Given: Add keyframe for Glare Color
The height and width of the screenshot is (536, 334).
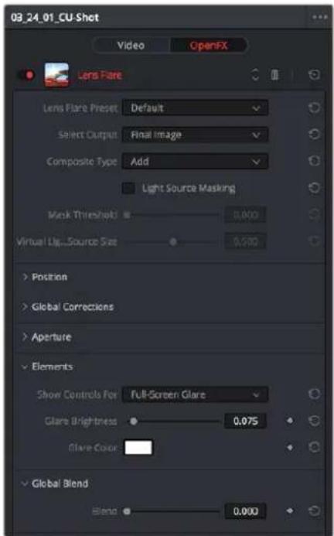Looking at the screenshot, I should 290,448.
